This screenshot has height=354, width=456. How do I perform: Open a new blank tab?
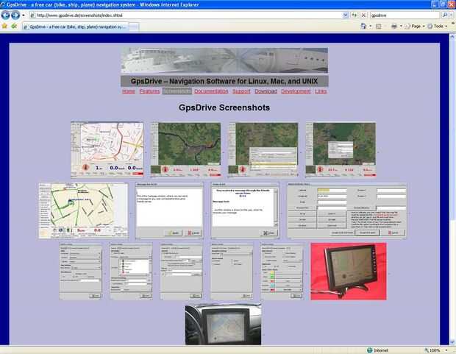click(134, 27)
